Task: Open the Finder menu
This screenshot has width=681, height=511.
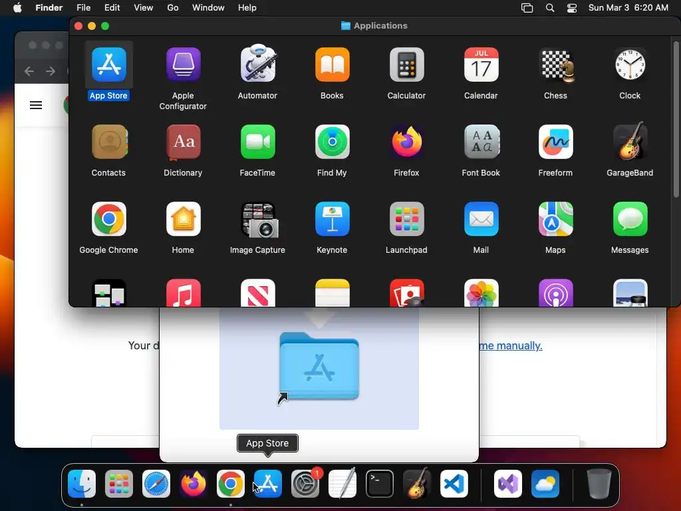Action: point(49,8)
